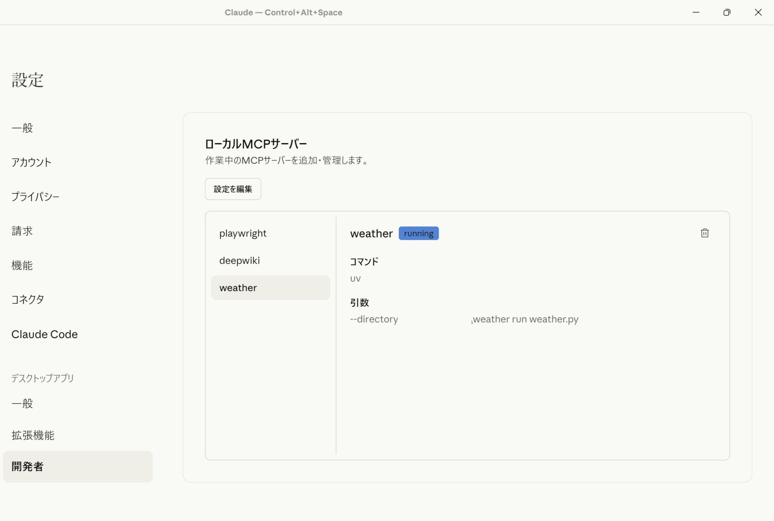Select the deepwiki server
The height and width of the screenshot is (521, 774).
pos(240,261)
